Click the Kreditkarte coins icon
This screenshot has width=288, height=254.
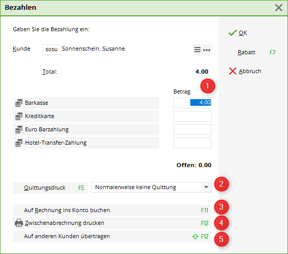click(19, 116)
